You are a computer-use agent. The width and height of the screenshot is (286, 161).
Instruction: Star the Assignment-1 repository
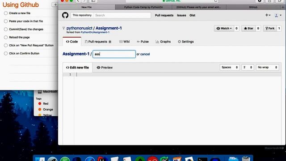(x=248, y=28)
